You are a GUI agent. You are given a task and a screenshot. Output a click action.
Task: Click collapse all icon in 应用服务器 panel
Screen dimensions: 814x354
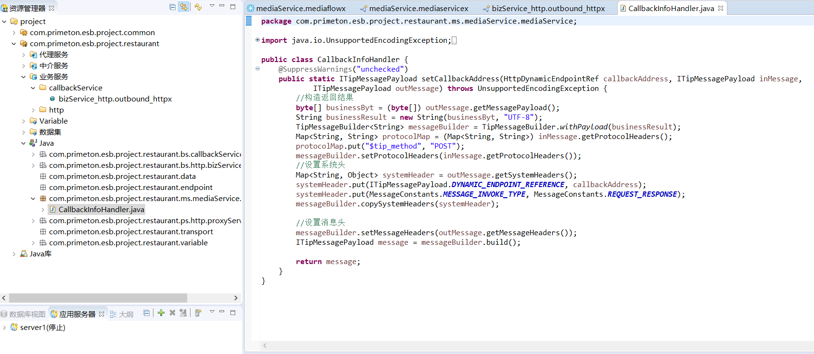(147, 313)
